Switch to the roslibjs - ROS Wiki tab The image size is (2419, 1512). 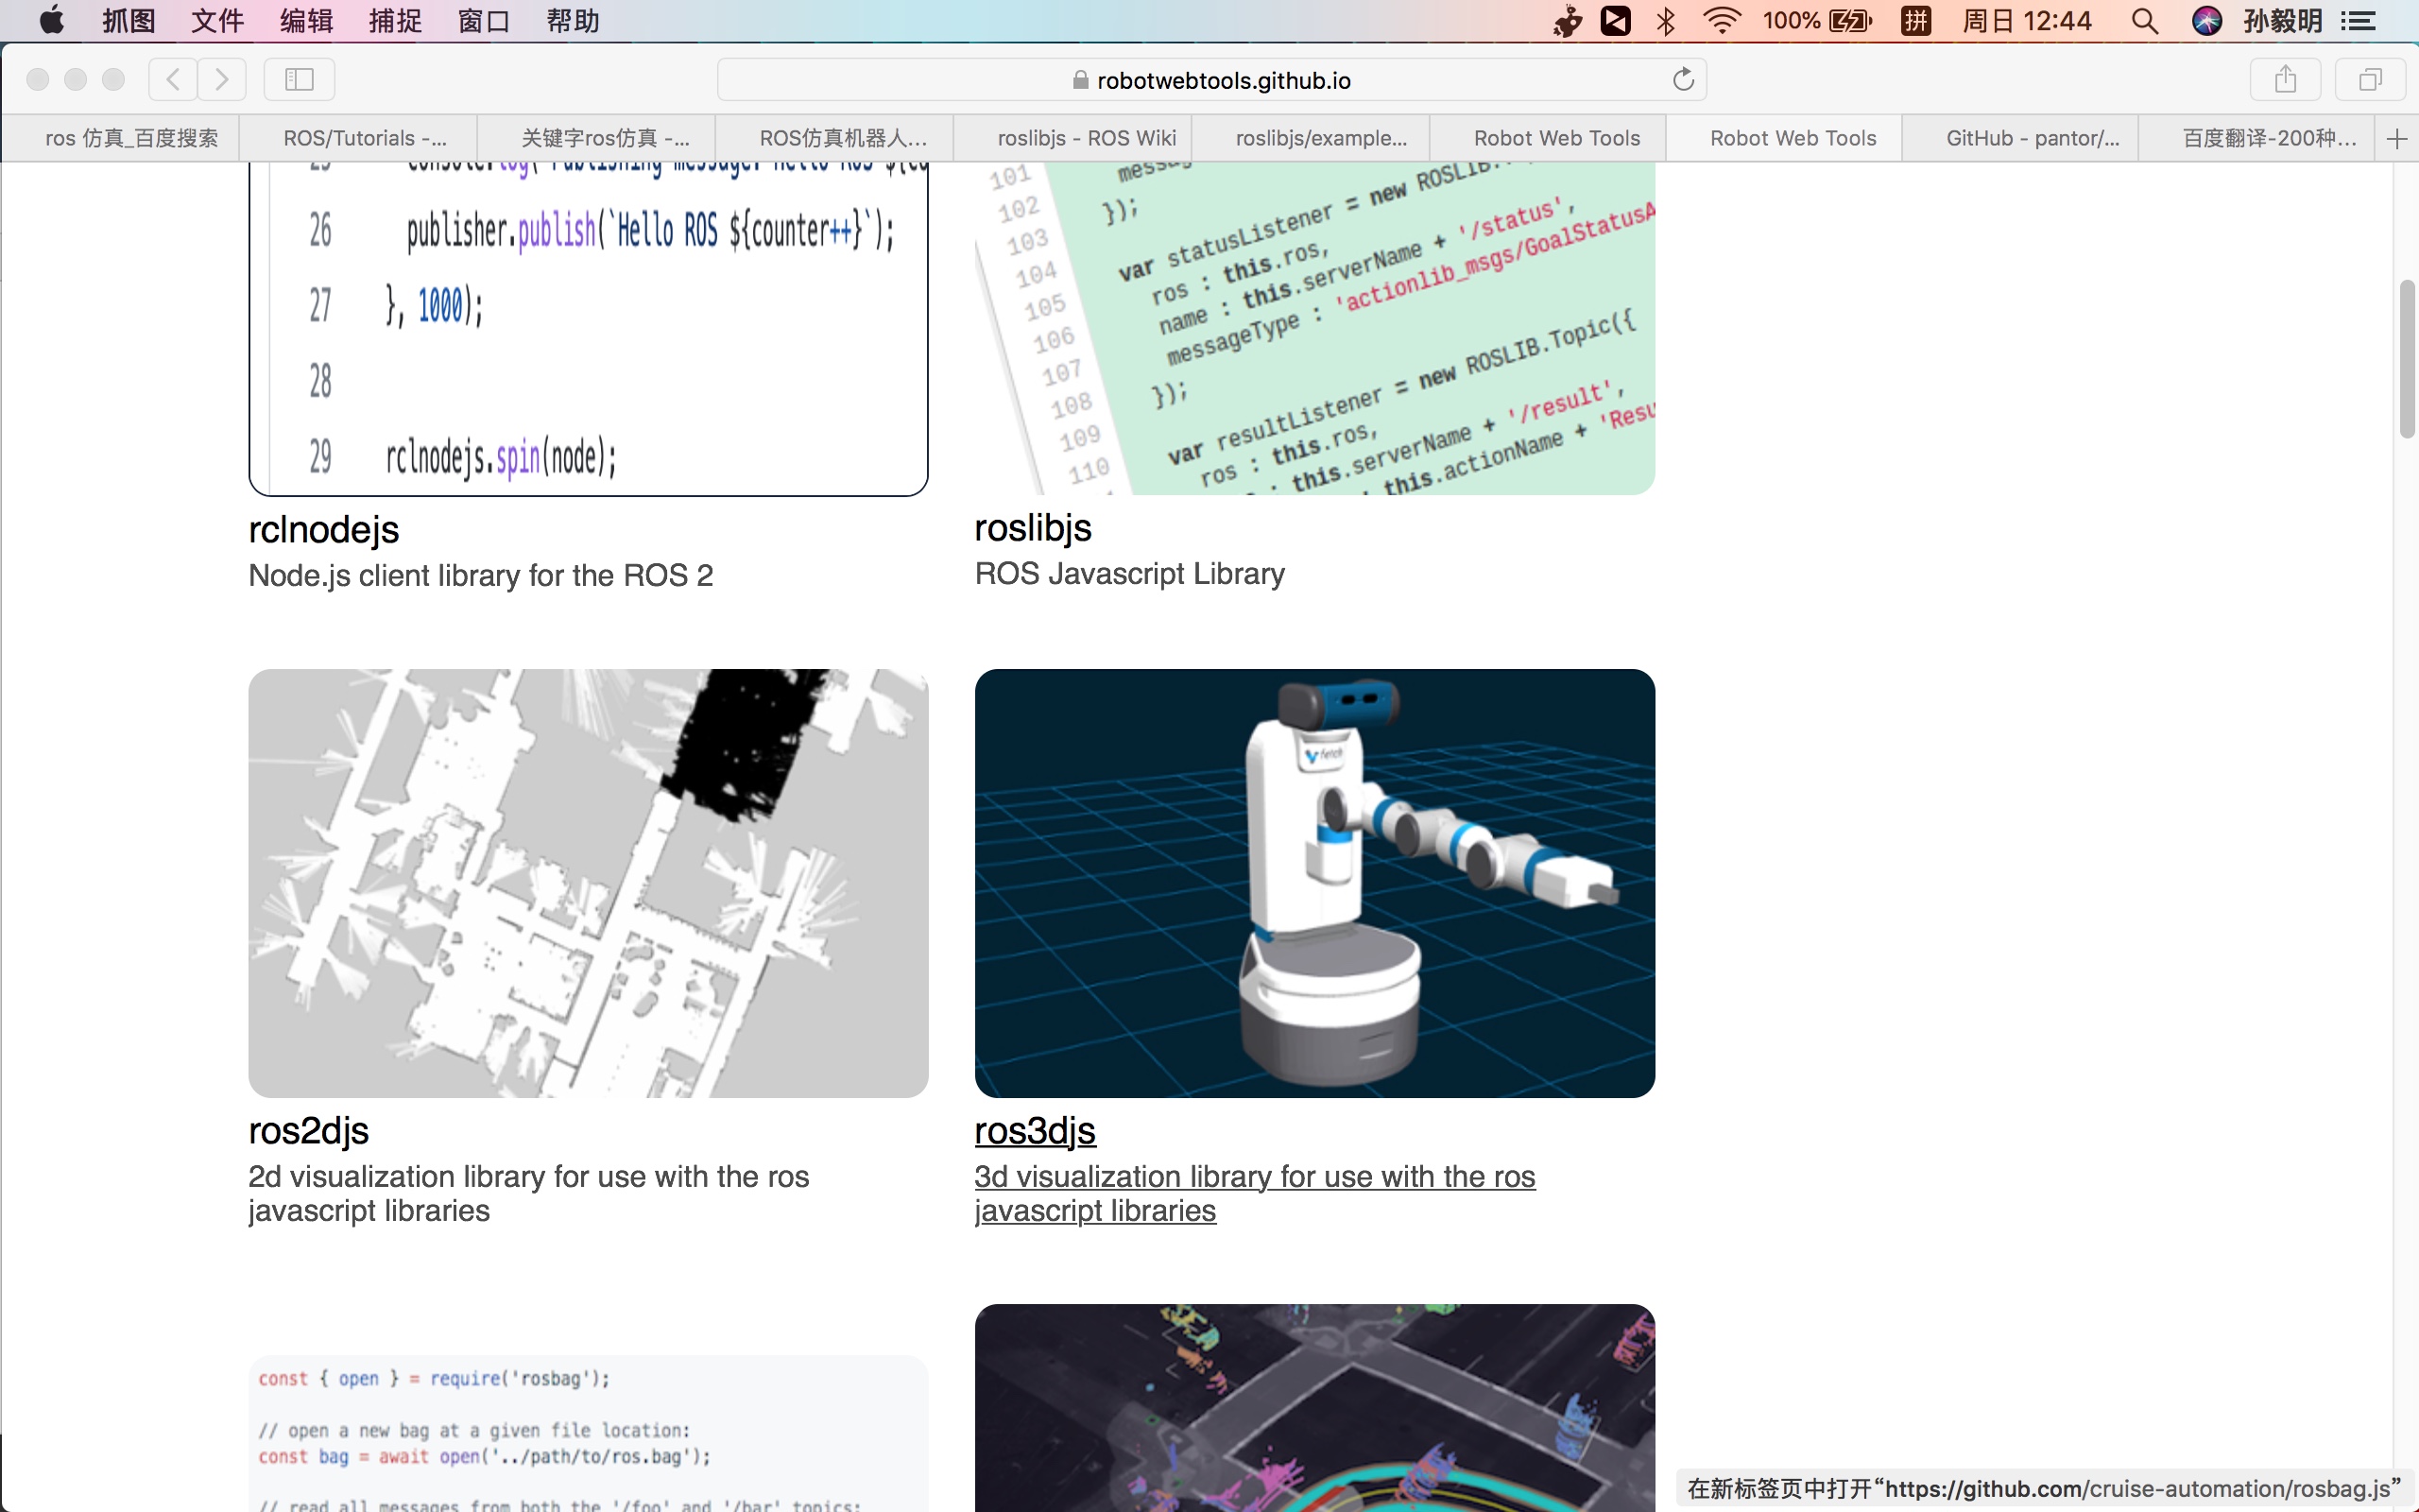coord(1072,138)
